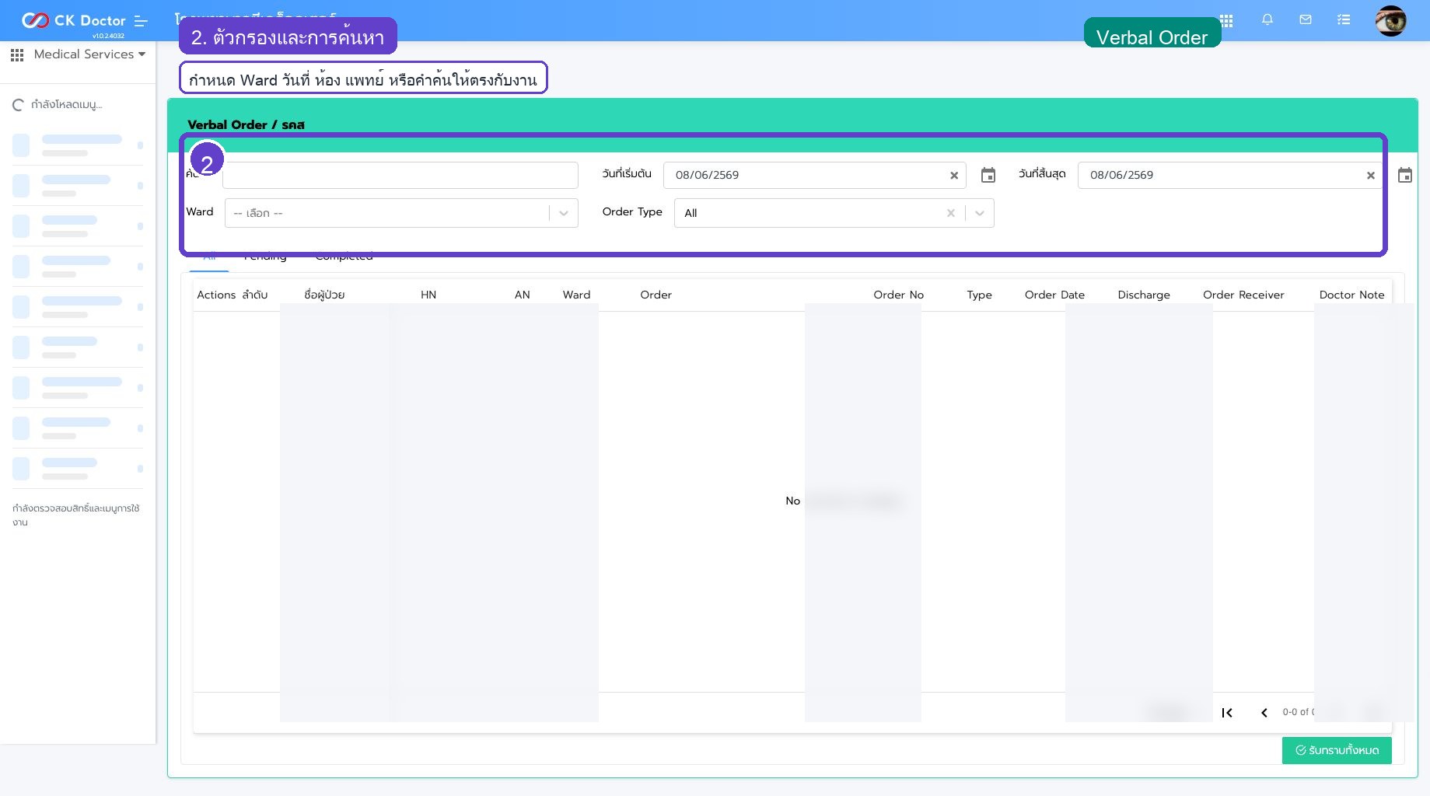Open calendar picker for start date
Image resolution: width=1430 pixels, height=796 pixels.
click(x=988, y=176)
